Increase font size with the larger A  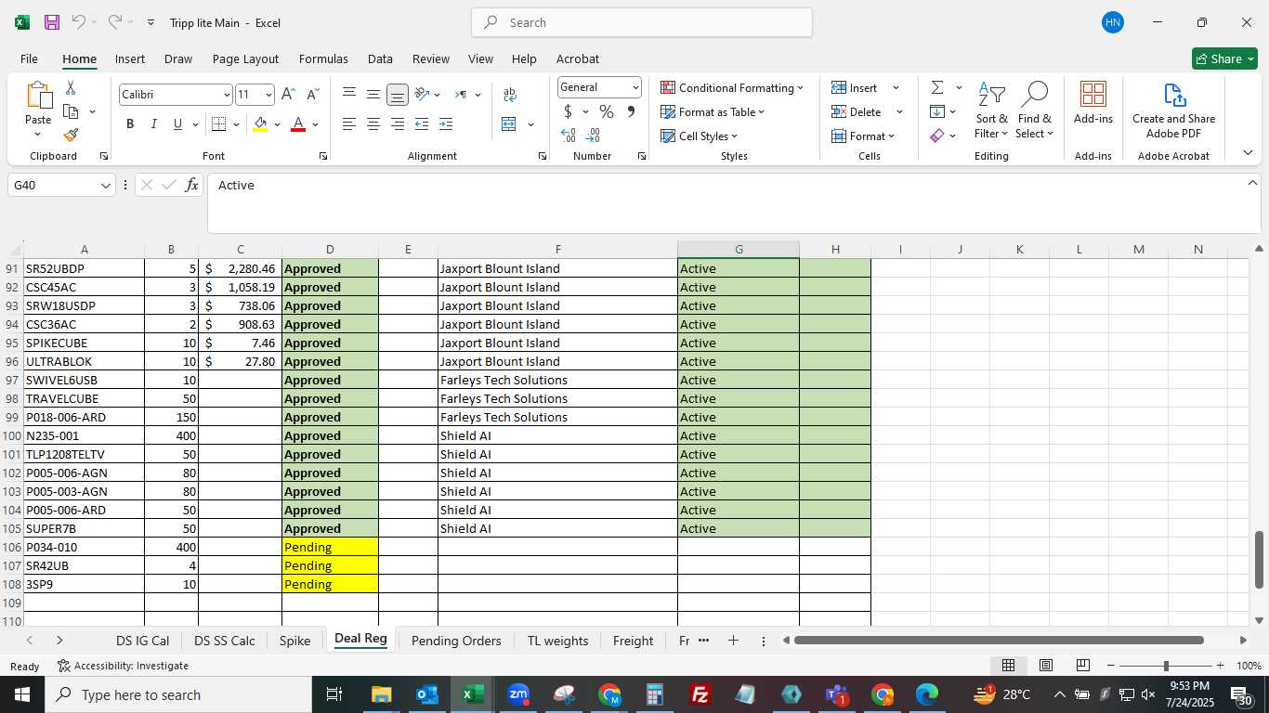[x=288, y=95]
